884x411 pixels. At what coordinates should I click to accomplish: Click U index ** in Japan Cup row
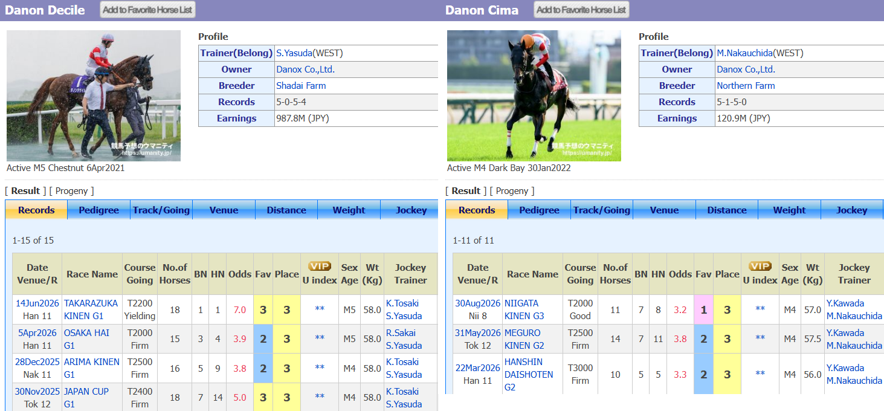pyautogui.click(x=320, y=398)
